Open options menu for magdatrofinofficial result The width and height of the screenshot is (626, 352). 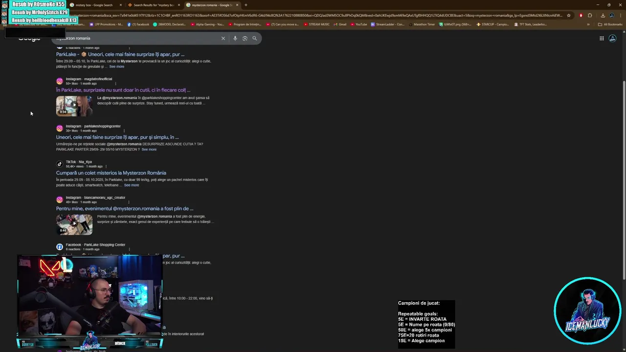tap(115, 84)
